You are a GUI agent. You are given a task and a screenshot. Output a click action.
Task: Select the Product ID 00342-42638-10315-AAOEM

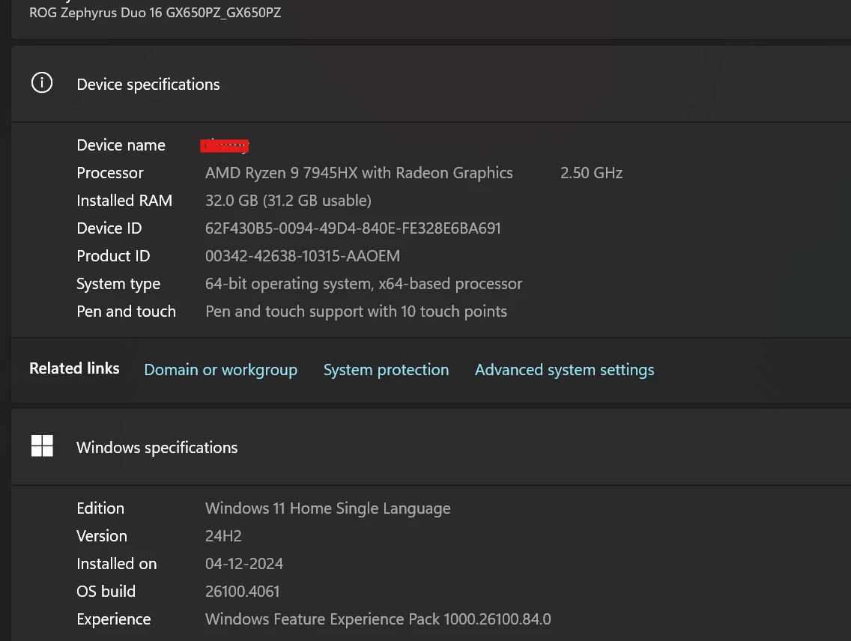point(303,256)
